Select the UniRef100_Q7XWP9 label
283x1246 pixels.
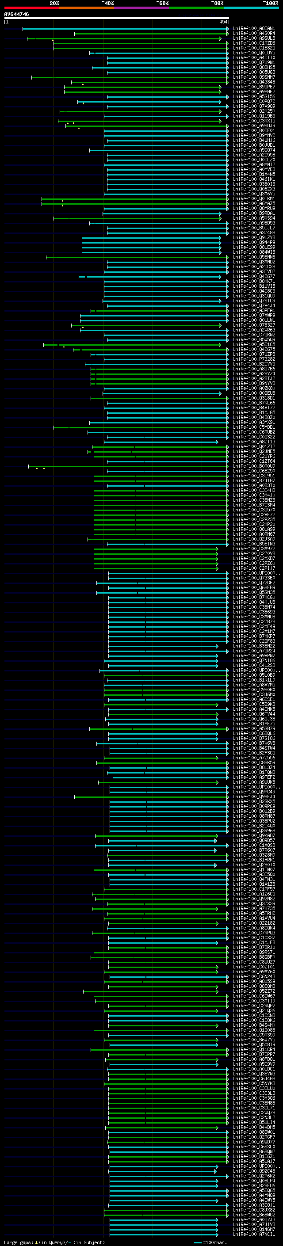tap(253, 316)
